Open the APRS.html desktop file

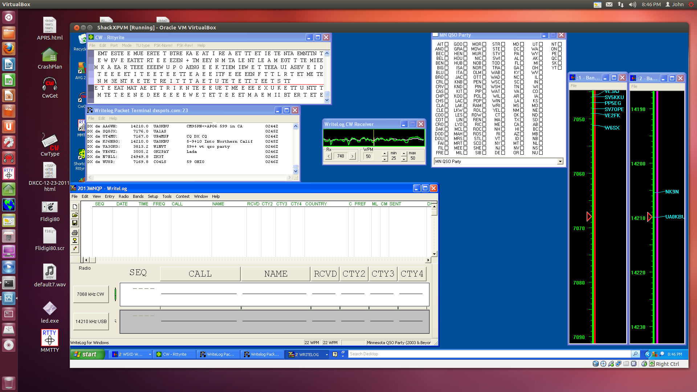[50, 29]
